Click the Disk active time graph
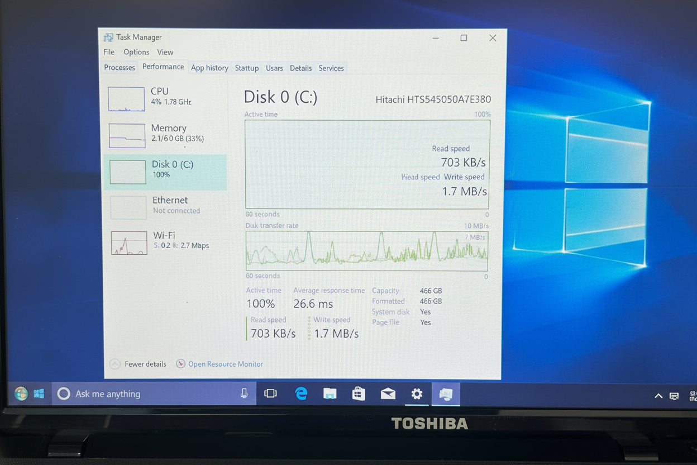This screenshot has width=697, height=465. point(367,165)
